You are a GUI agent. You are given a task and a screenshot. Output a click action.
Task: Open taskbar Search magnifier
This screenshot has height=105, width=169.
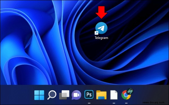[52, 95]
